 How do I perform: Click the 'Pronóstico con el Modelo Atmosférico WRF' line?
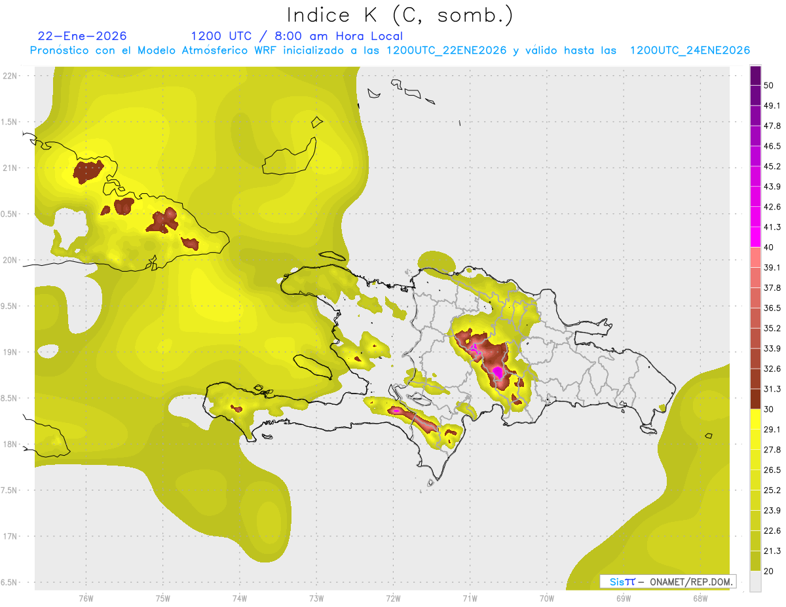(390, 50)
